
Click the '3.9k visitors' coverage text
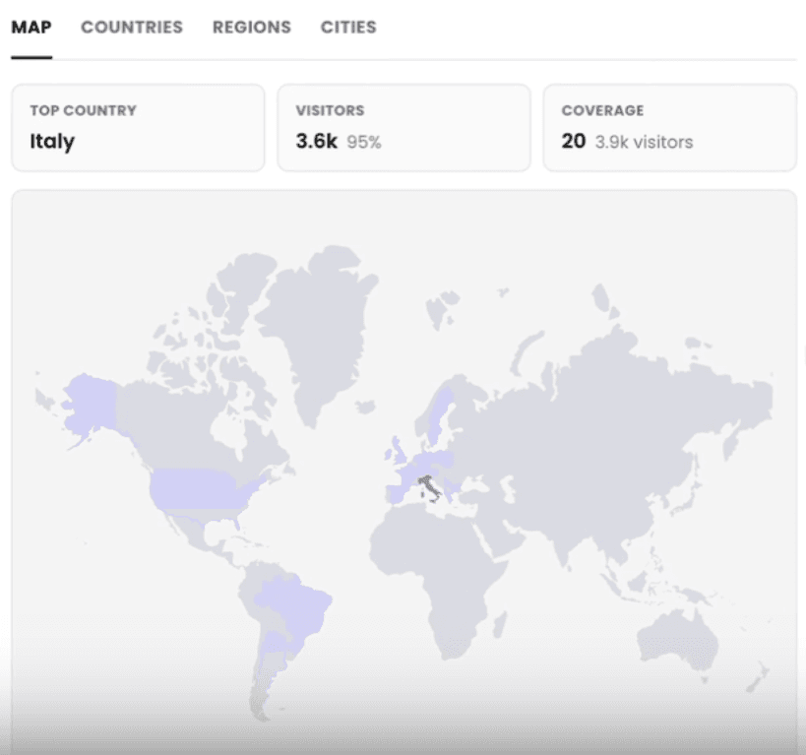click(644, 142)
